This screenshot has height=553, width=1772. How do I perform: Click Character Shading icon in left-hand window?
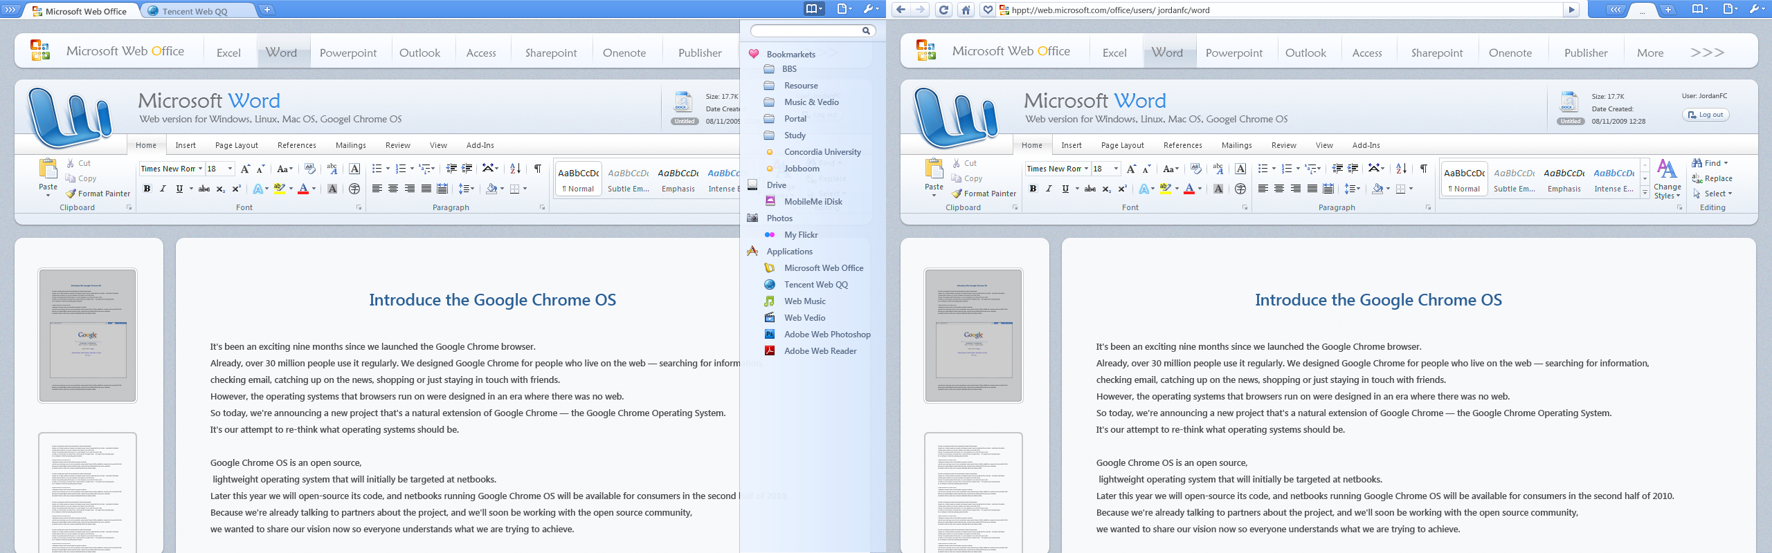point(332,189)
